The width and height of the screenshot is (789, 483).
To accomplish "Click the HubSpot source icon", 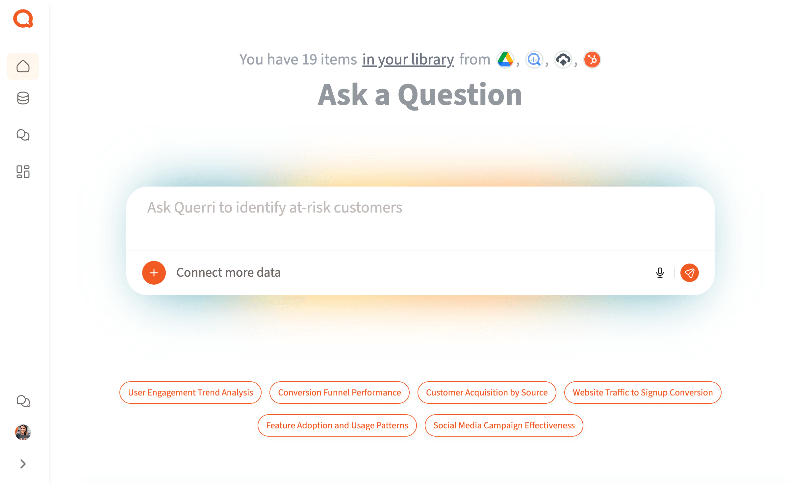I will pyautogui.click(x=592, y=60).
